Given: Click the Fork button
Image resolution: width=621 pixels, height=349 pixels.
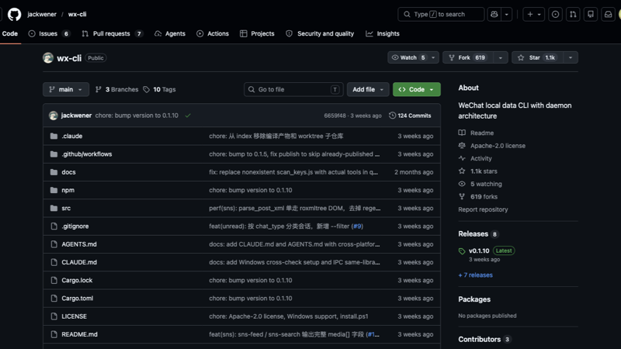Looking at the screenshot, I should click(x=468, y=57).
